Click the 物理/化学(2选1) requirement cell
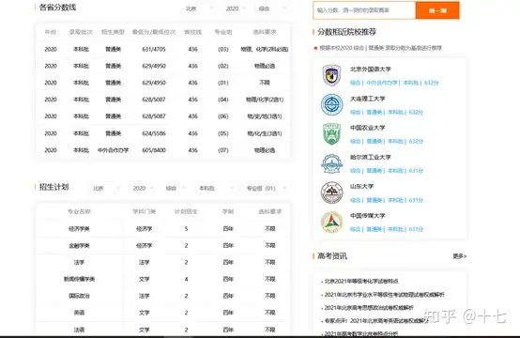The image size is (520, 338). 265,100
